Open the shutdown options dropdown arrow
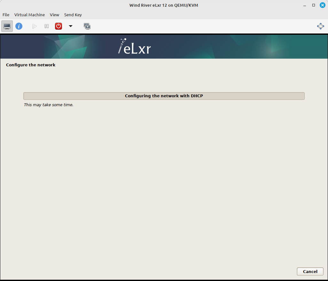 click(70, 26)
